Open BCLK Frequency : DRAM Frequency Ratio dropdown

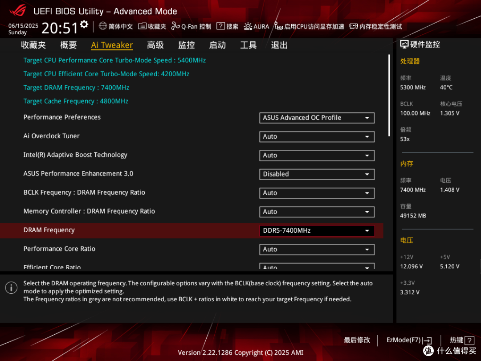click(x=317, y=193)
